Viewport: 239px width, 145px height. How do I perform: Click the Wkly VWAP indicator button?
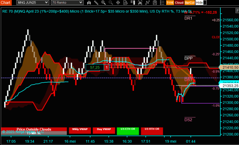pos(80,130)
